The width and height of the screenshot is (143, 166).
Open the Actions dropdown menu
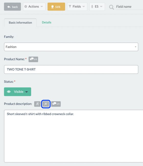tap(34, 7)
